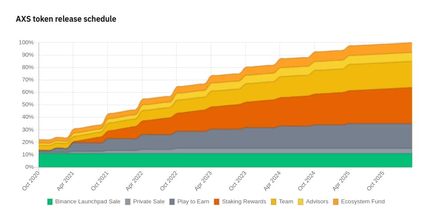
Task: Click the Oct 2021 x-axis label
Action: pos(100,180)
